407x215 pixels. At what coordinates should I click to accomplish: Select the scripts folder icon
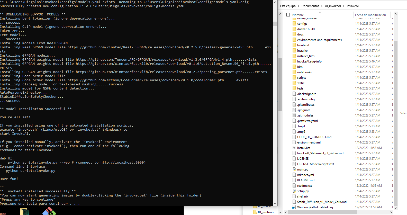(294, 78)
